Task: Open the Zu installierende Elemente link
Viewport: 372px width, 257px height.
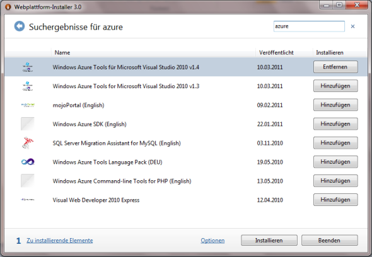Action: tap(59, 241)
